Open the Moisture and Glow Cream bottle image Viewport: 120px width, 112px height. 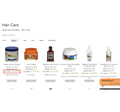[x=89, y=54]
